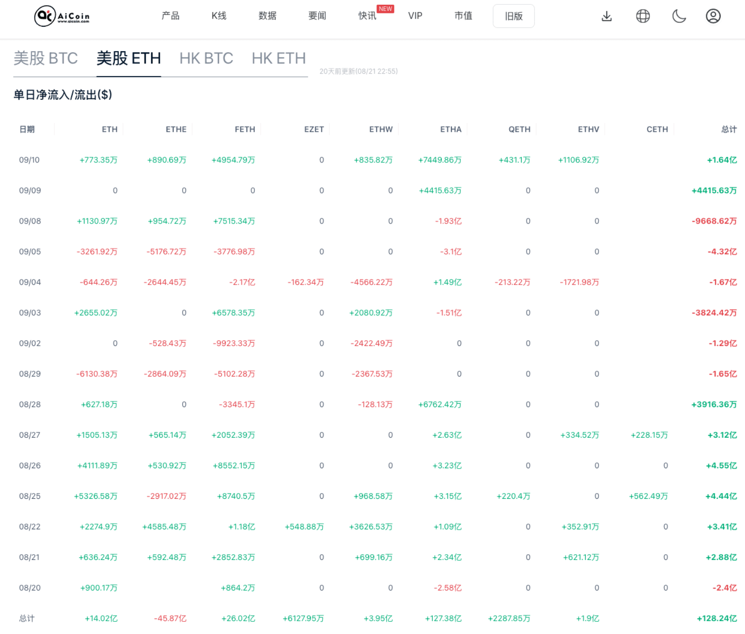Click the +14.02亿 ETH total
This screenshot has height=634, width=745.
click(101, 619)
